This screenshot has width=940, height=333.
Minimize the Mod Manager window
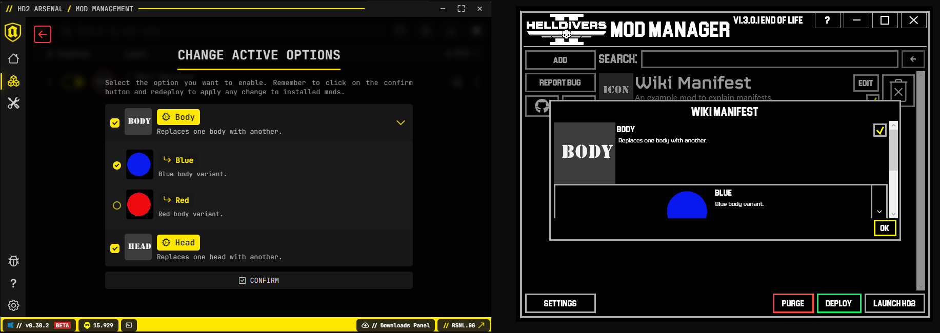[856, 20]
